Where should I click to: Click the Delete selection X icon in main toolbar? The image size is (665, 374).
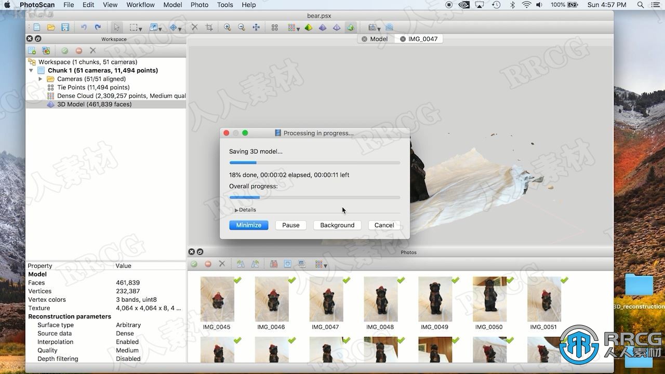click(195, 27)
